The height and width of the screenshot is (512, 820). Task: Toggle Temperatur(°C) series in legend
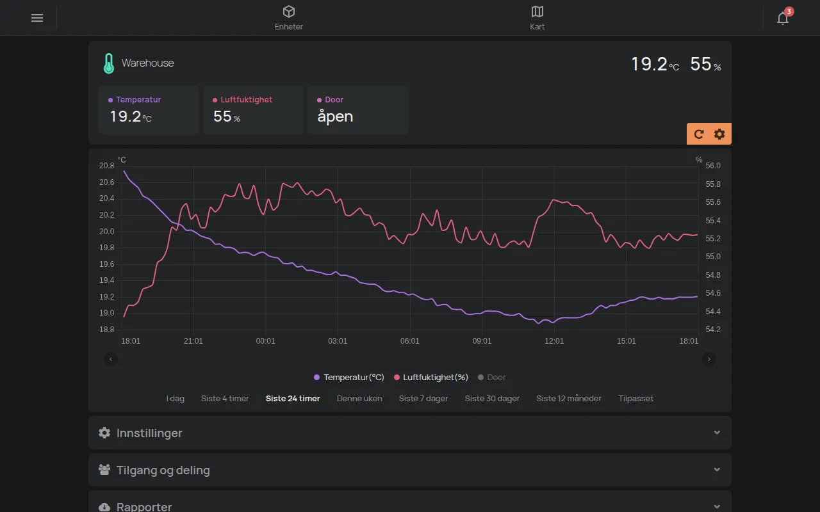coord(349,378)
